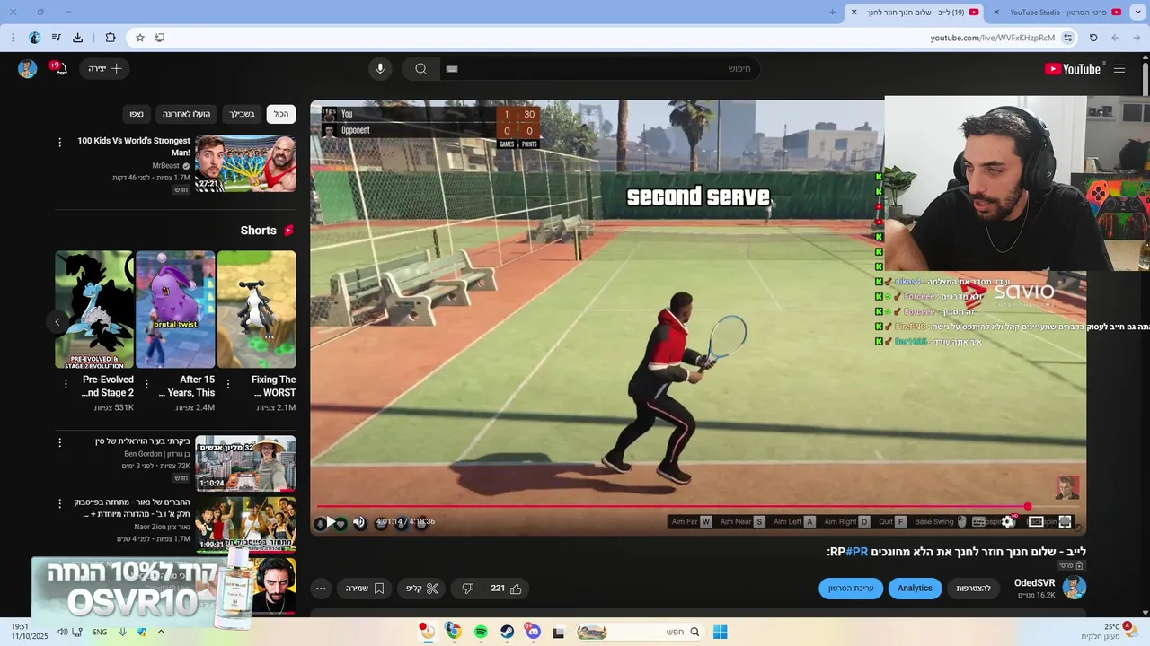Open the YouTube account avatar menu

[x=28, y=69]
